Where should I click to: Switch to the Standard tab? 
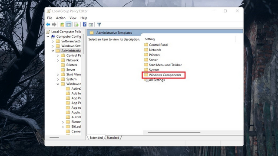[113, 138]
